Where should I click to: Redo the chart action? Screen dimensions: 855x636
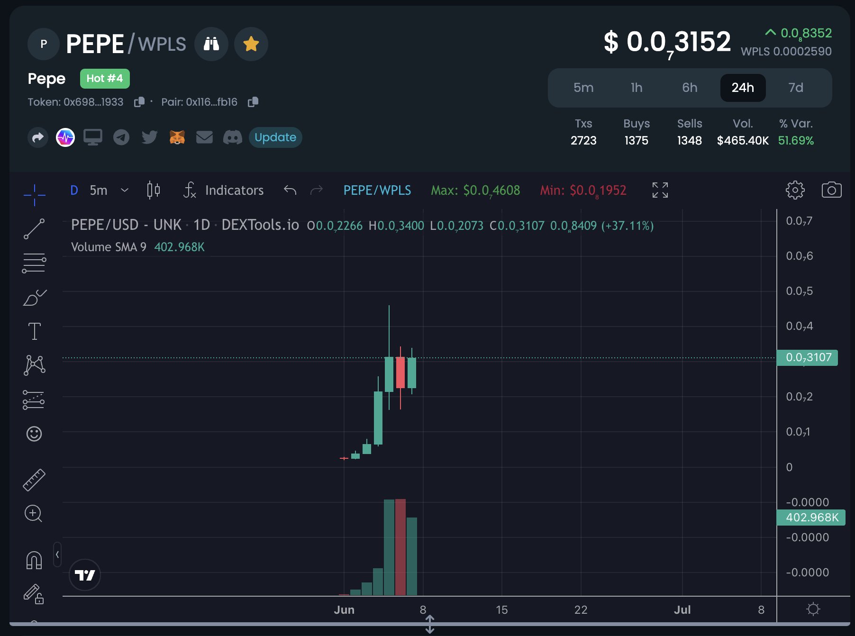pos(316,191)
